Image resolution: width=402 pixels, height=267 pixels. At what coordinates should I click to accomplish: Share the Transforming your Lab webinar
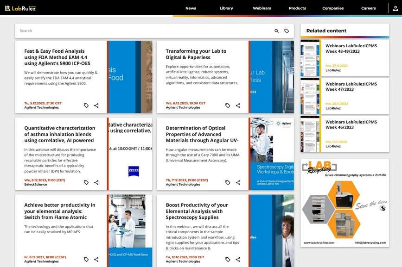tap(238, 106)
